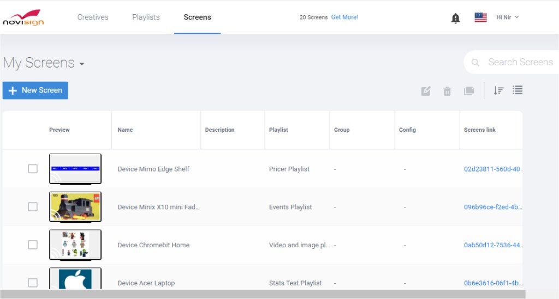The width and height of the screenshot is (559, 299).
Task: Open the Hi Nir user menu
Action: click(x=507, y=17)
